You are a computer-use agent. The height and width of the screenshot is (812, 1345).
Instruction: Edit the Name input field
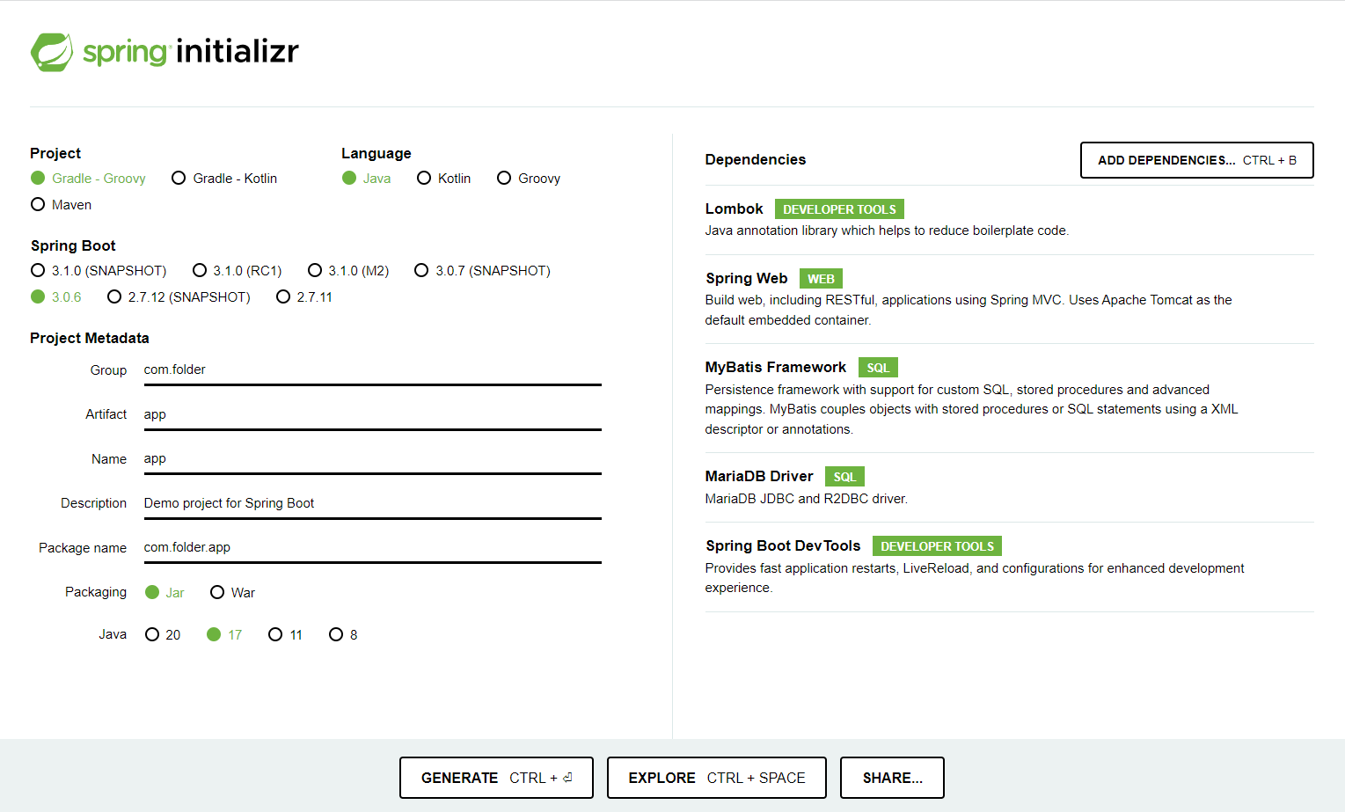(373, 459)
